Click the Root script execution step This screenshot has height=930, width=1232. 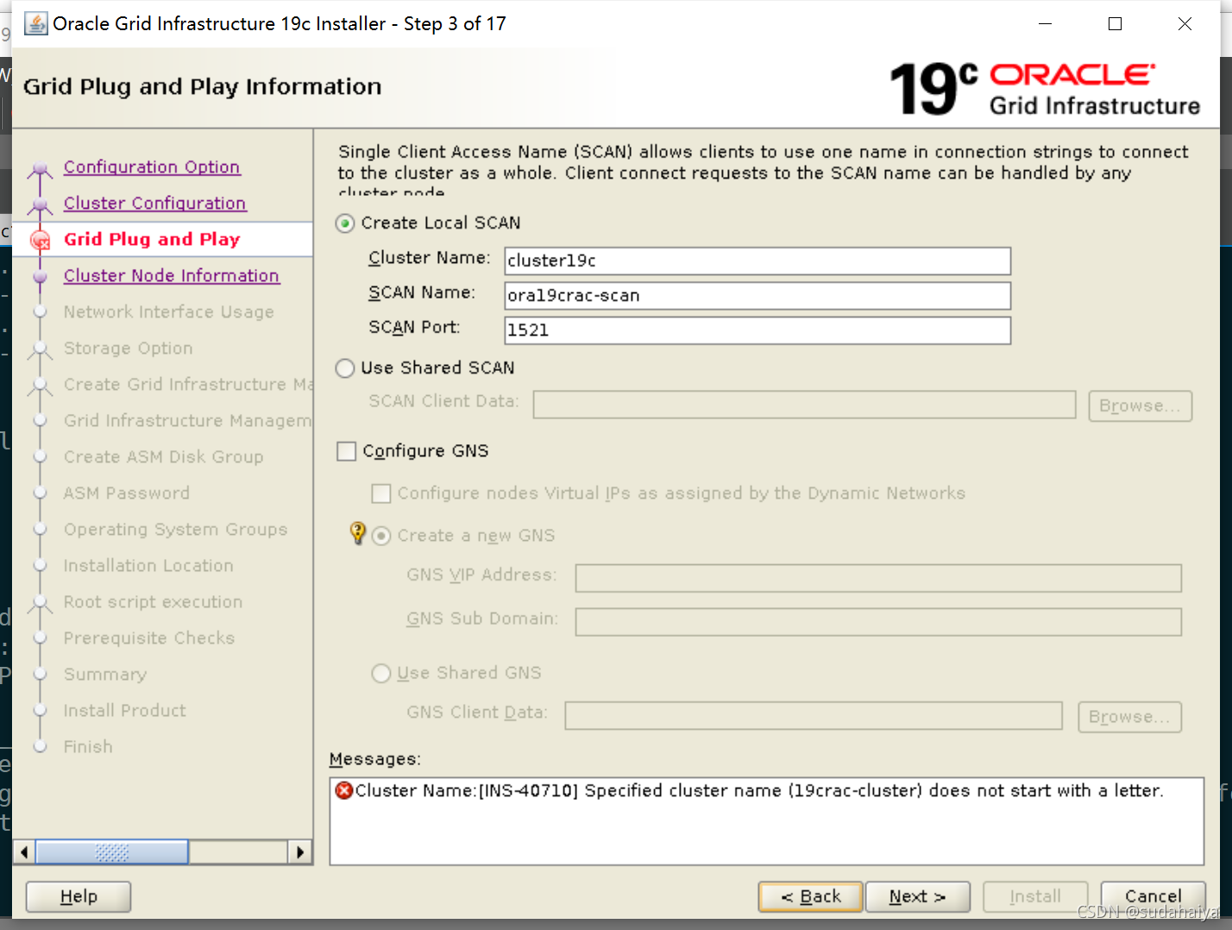click(x=154, y=602)
